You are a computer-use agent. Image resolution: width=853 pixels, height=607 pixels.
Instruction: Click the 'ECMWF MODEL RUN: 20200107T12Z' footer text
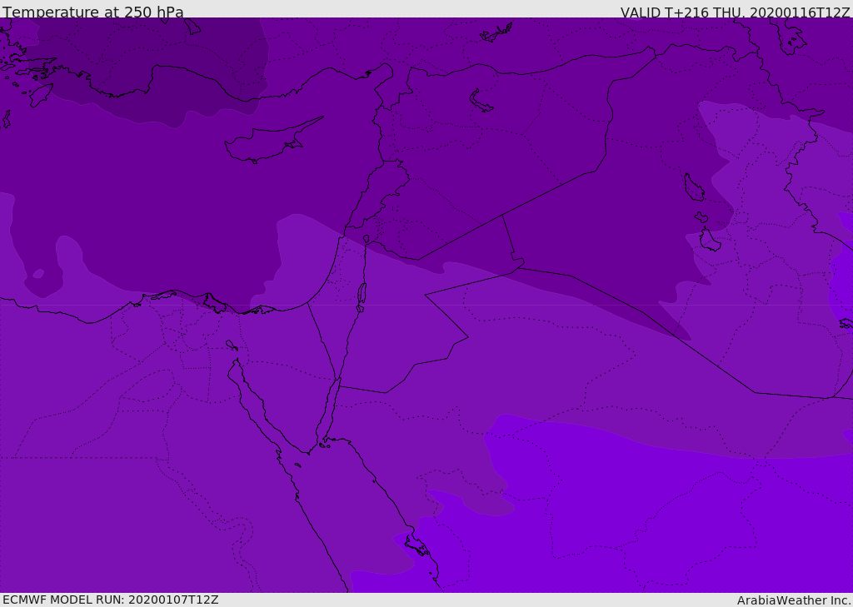[111, 600]
